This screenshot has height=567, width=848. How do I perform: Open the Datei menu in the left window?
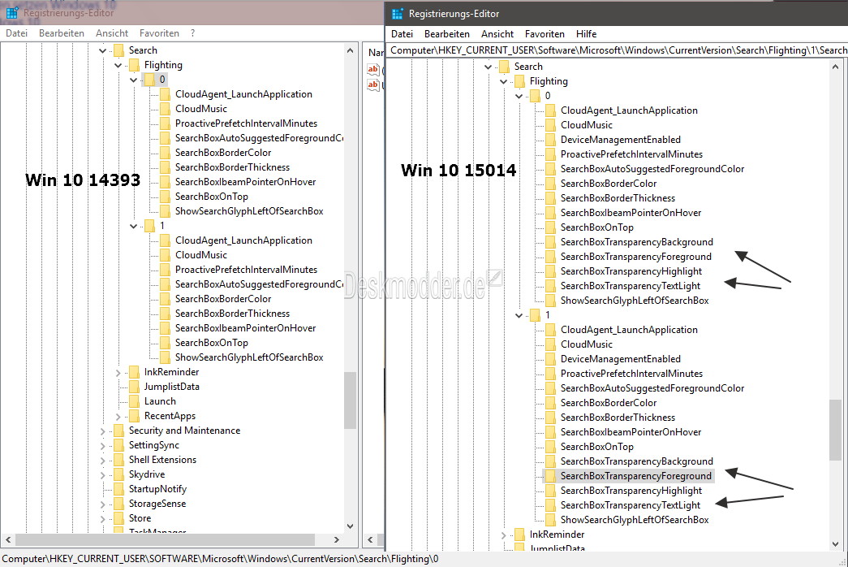17,33
